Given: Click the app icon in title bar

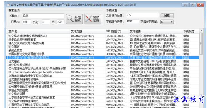Looking at the screenshot, I should (8, 5).
